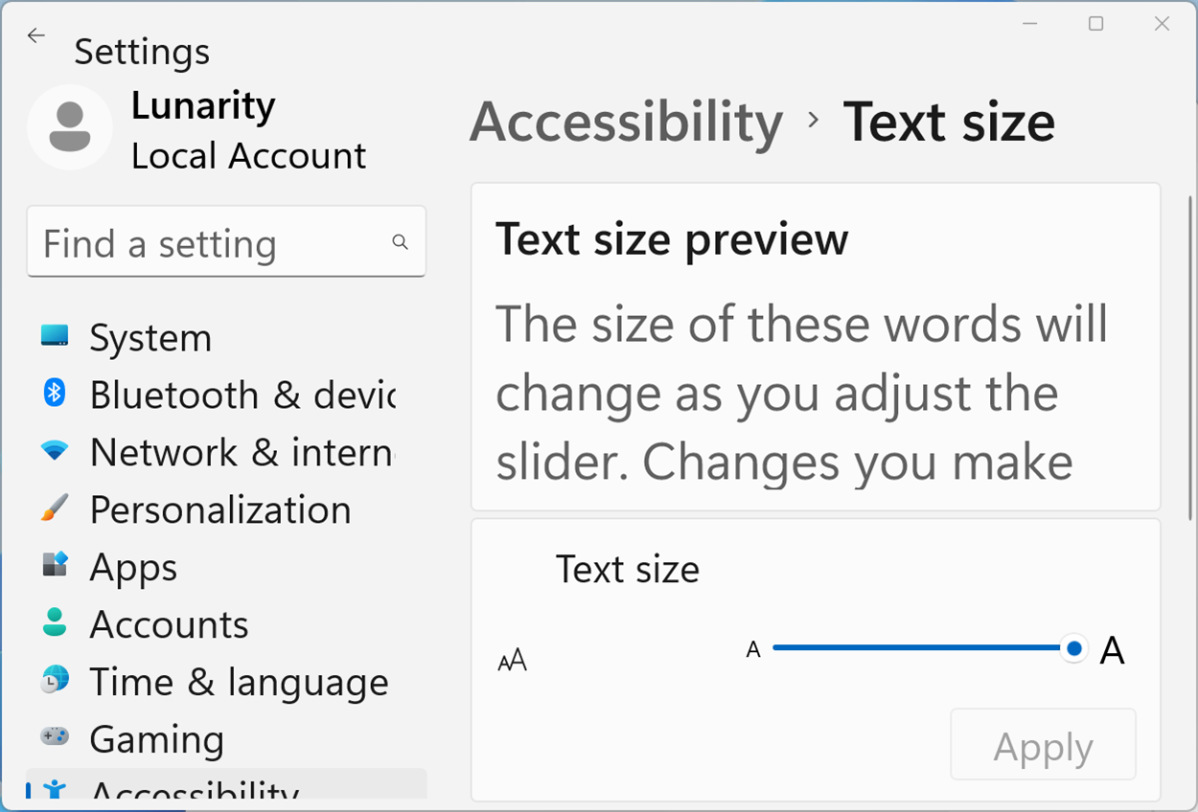Click the search magnifier icon
This screenshot has height=812, width=1198.
[x=401, y=242]
